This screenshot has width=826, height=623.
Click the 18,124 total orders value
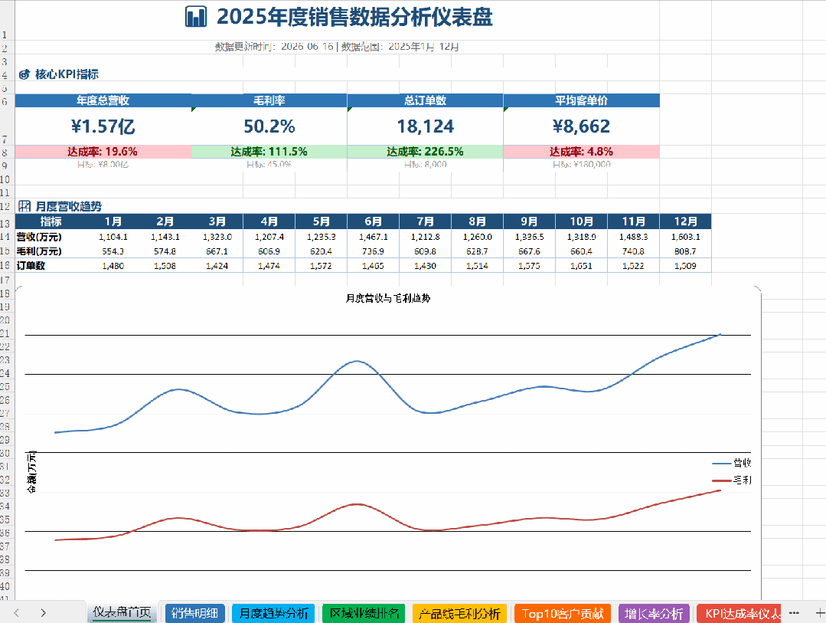tap(425, 126)
